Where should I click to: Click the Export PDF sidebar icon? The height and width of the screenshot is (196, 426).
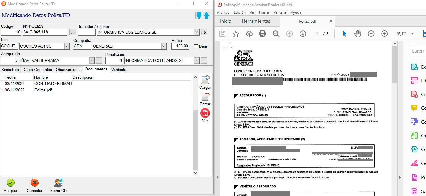tap(414, 67)
